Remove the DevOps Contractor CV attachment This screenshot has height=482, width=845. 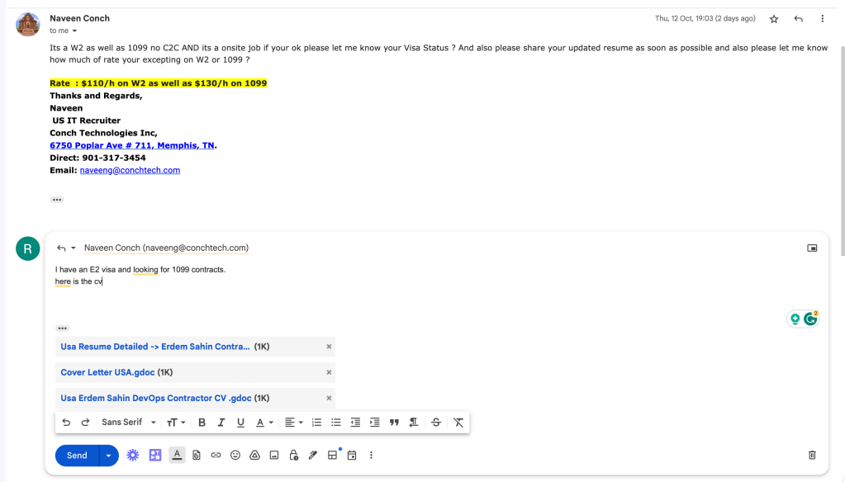(x=329, y=399)
